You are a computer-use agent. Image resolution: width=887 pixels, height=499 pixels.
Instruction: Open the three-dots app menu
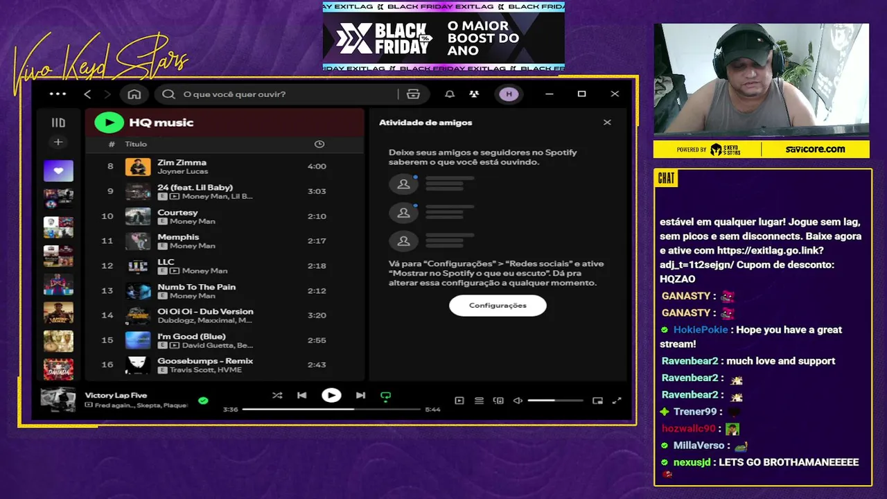click(x=58, y=94)
